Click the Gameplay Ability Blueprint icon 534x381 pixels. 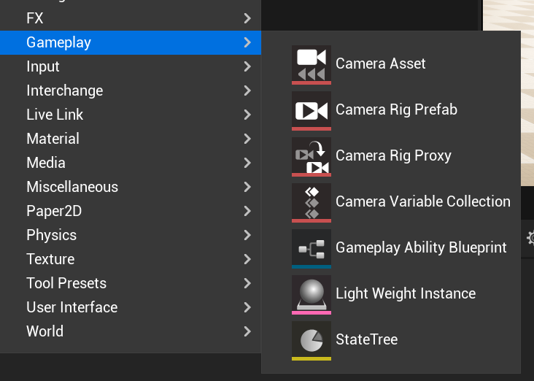(x=311, y=248)
